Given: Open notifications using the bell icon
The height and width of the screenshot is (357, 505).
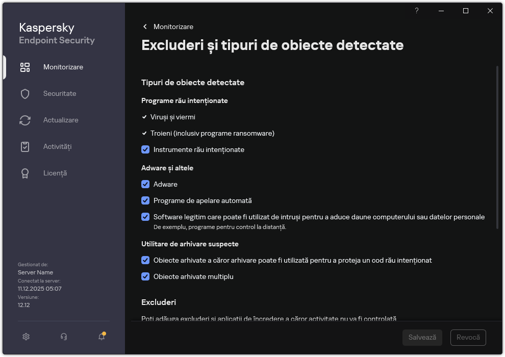Looking at the screenshot, I should coord(101,337).
